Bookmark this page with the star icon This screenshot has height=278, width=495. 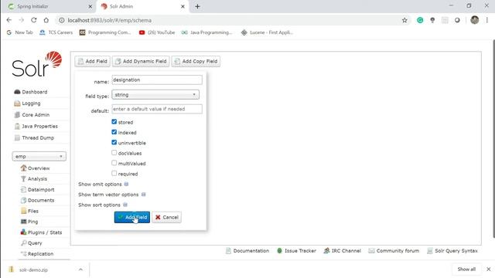point(405,20)
